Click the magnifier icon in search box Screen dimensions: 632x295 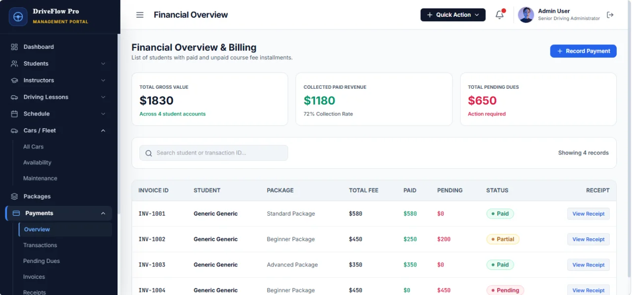149,153
